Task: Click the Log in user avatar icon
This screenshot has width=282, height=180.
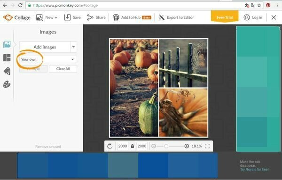Action: point(247,17)
